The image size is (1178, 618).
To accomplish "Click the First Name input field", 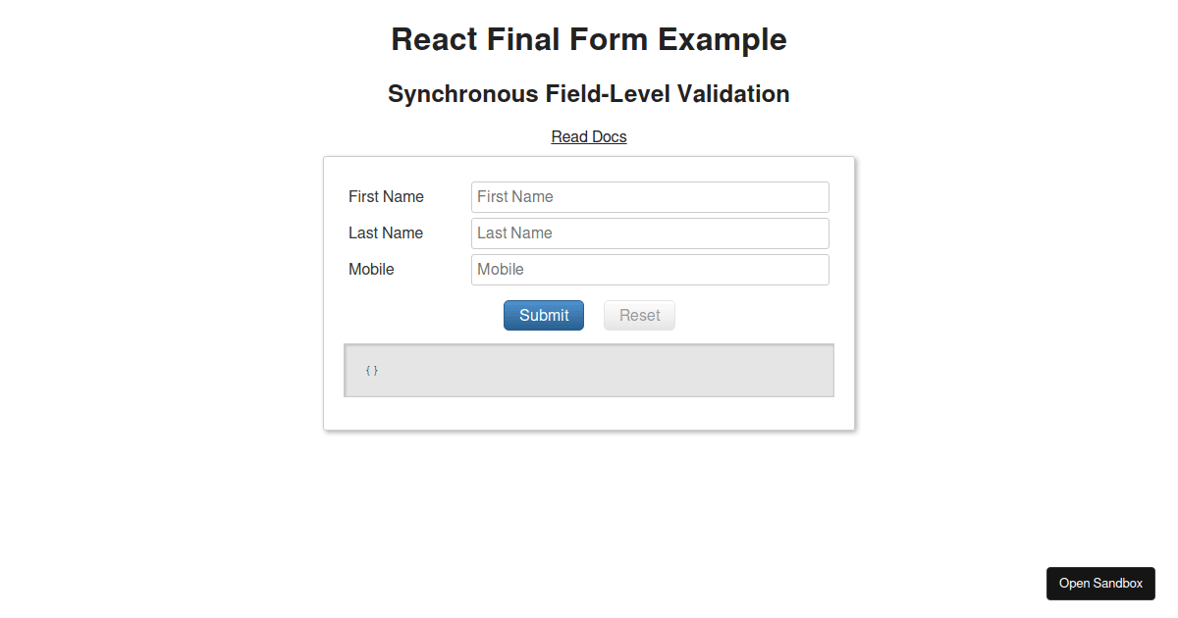I will tap(649, 196).
